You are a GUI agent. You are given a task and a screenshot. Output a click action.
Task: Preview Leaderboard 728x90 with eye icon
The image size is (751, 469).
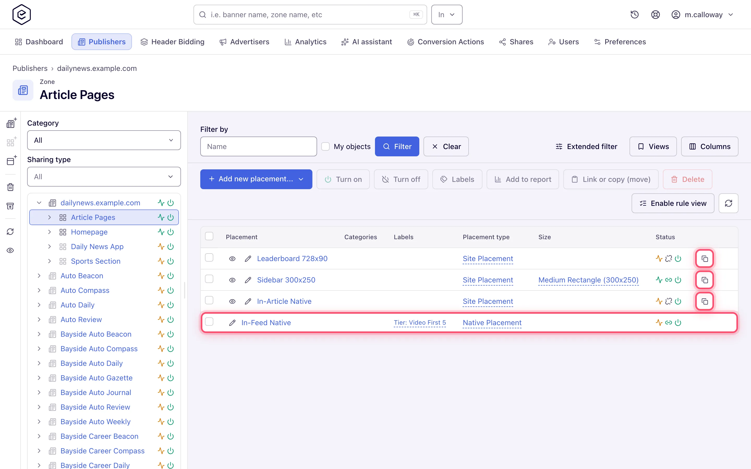tap(232, 258)
